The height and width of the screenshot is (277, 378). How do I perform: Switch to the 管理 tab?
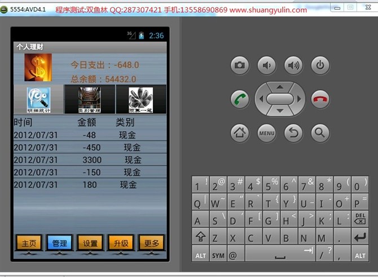[x=60, y=243]
